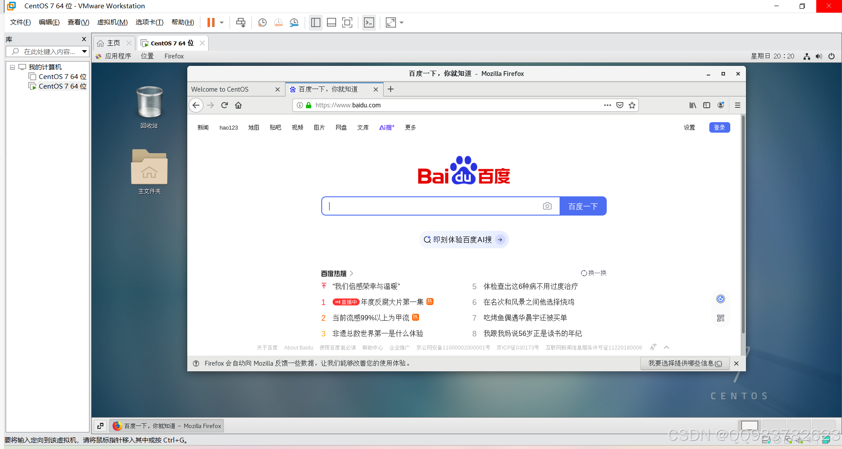Image resolution: width=842 pixels, height=449 pixels.
Task: Collapse the 我的计算机 tree node
Action: click(x=12, y=67)
